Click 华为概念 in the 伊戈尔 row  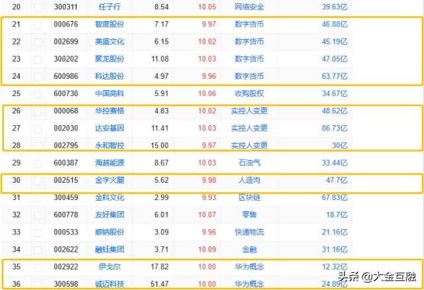point(249,266)
